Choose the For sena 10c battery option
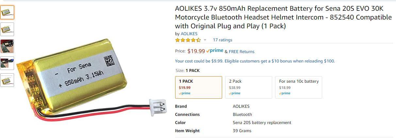The height and width of the screenshot is (138, 396). (x=299, y=87)
